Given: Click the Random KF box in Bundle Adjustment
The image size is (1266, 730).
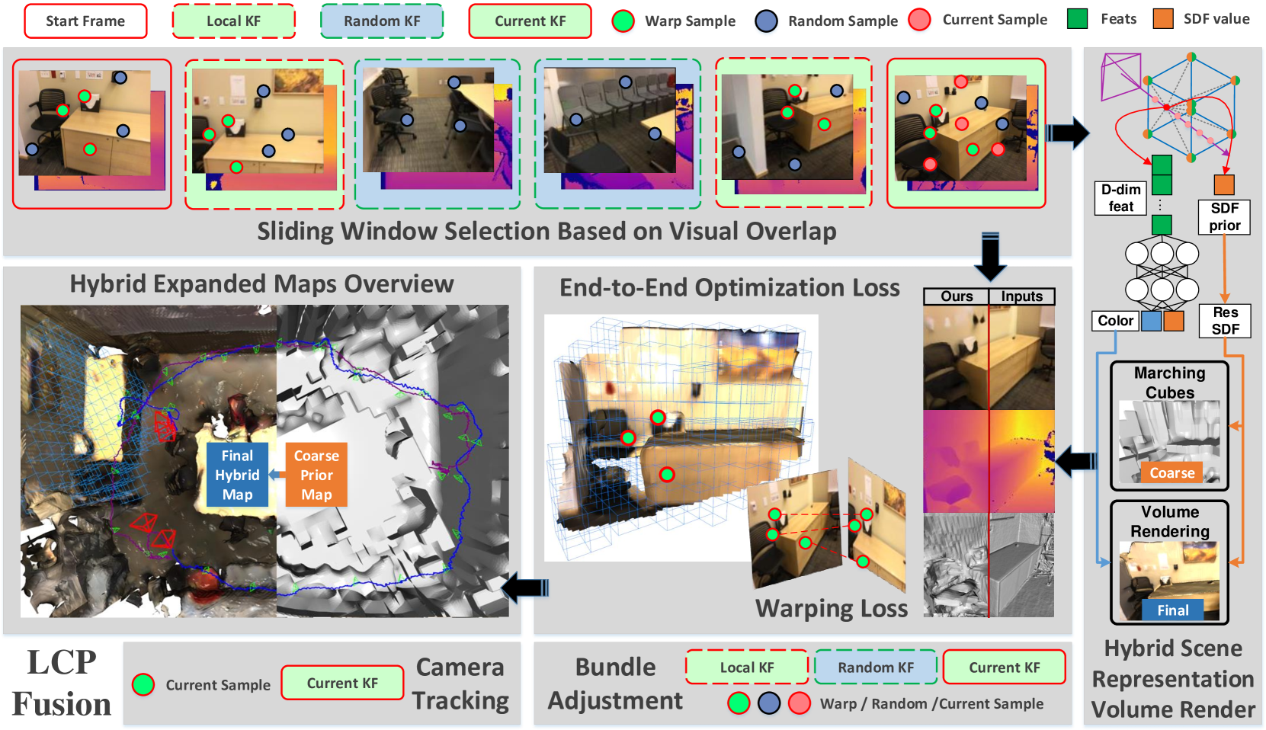Looking at the screenshot, I should 876,668.
